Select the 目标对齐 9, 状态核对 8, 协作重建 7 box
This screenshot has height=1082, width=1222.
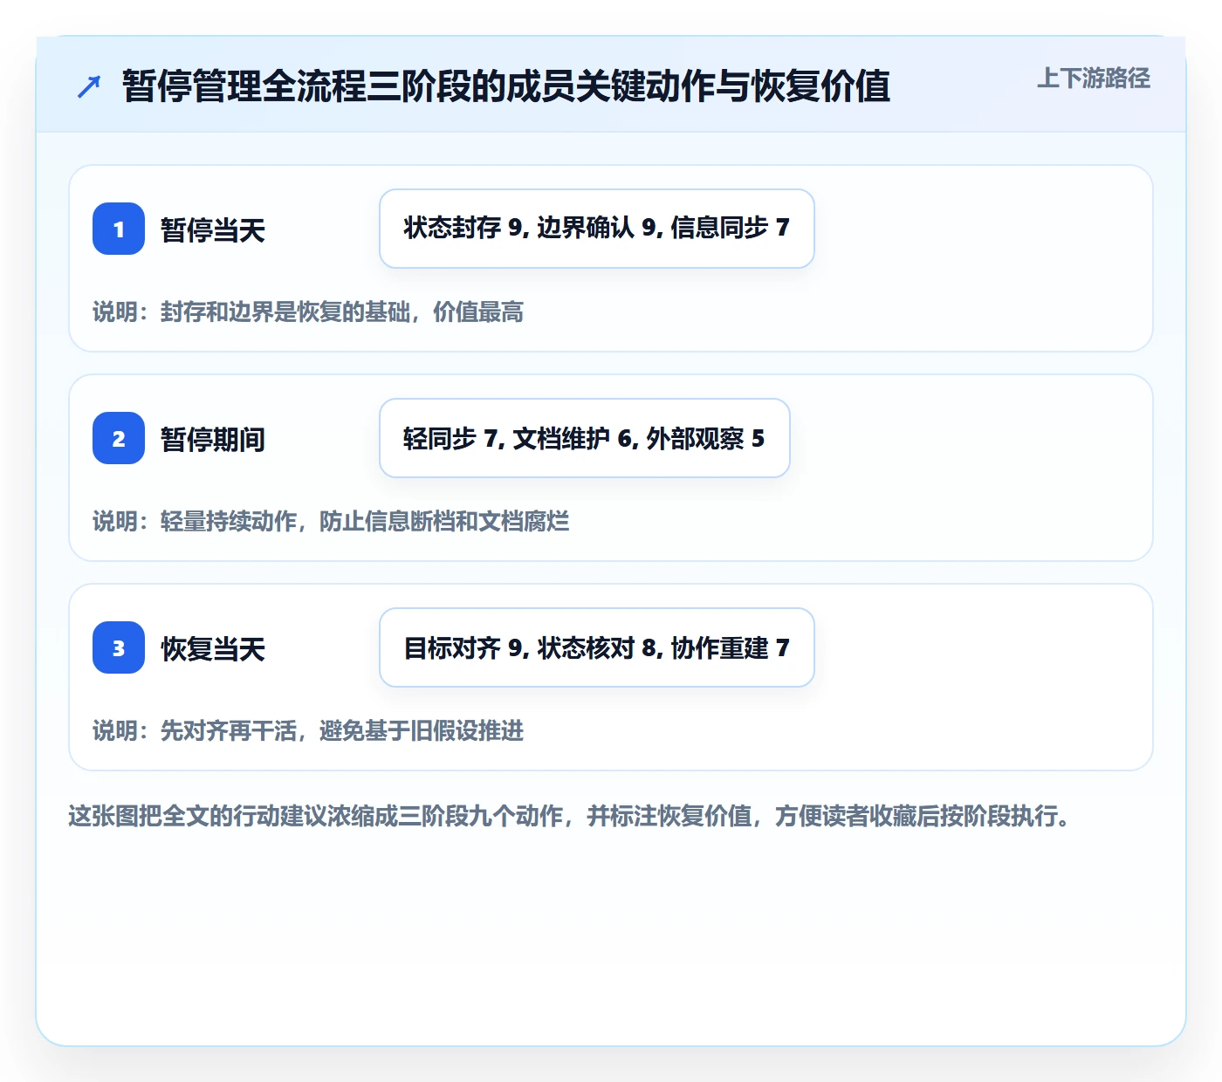click(597, 647)
